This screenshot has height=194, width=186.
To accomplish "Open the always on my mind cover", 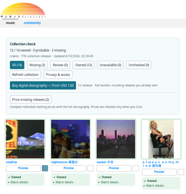I will 161,139.
